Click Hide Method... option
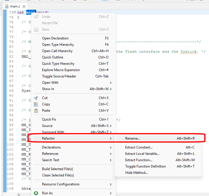Image resolution: width=209 pixels, height=196 pixels. coord(136,173)
